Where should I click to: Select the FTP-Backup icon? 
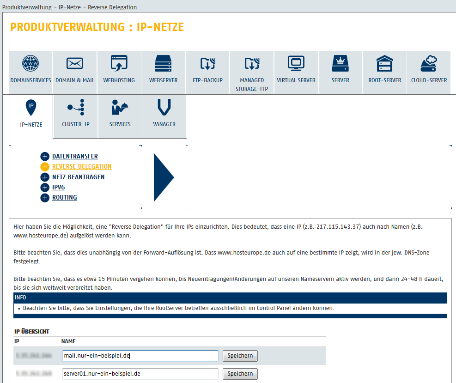207,63
